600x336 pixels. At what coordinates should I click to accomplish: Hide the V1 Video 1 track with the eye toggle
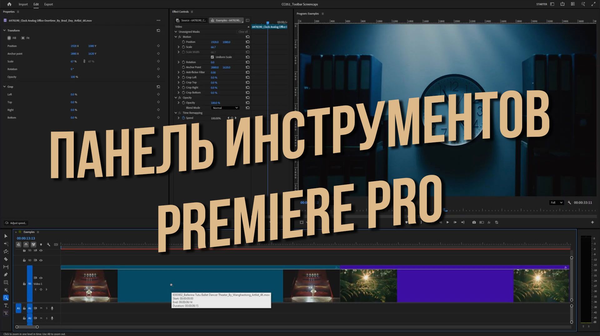click(x=41, y=278)
